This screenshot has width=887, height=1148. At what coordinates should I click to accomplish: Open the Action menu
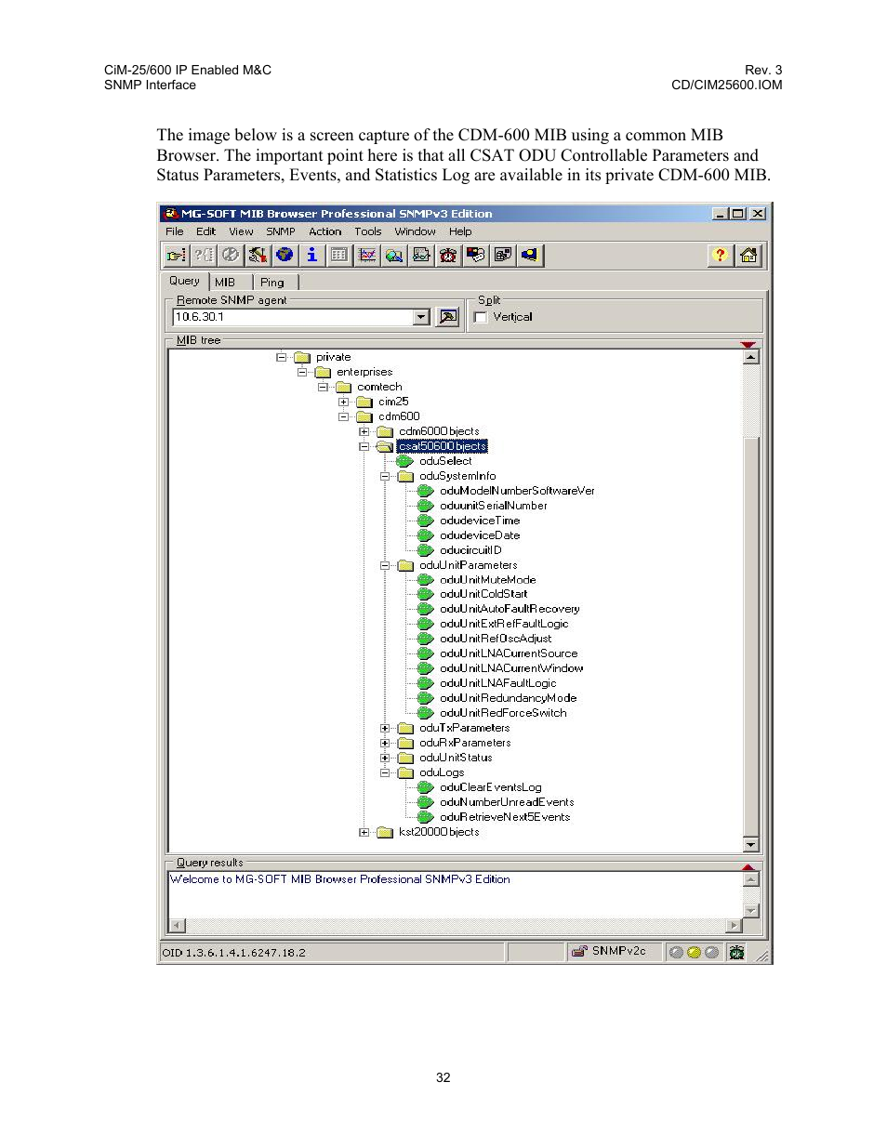[325, 231]
